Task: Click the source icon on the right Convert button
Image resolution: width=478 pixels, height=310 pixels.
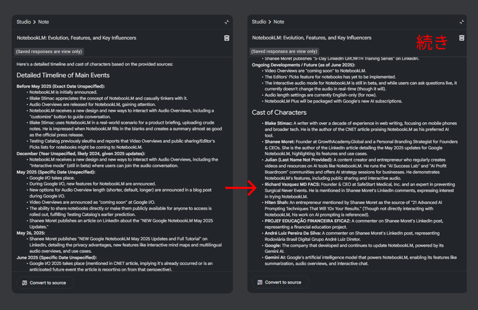Action: pos(260,282)
